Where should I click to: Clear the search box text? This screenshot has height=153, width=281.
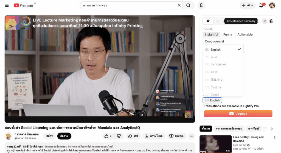point(179,6)
